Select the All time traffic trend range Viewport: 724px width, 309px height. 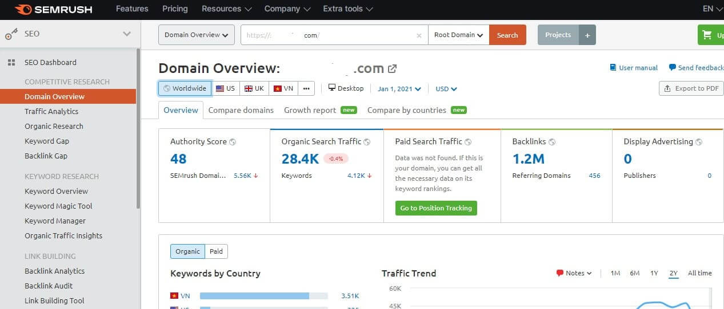click(700, 273)
